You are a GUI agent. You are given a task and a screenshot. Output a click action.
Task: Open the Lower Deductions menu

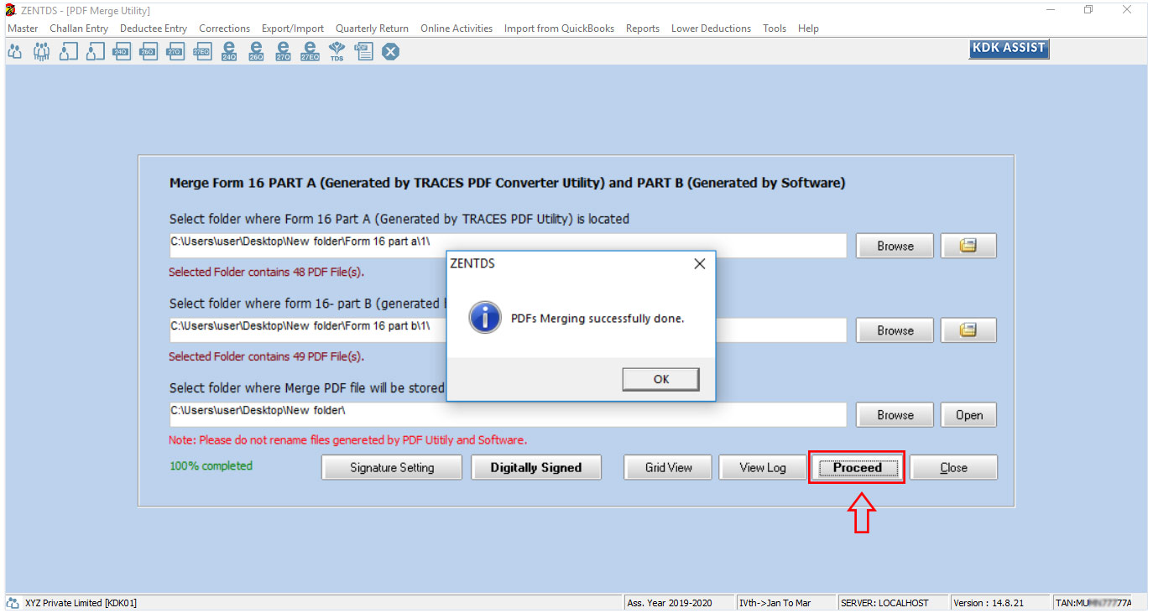pos(711,28)
